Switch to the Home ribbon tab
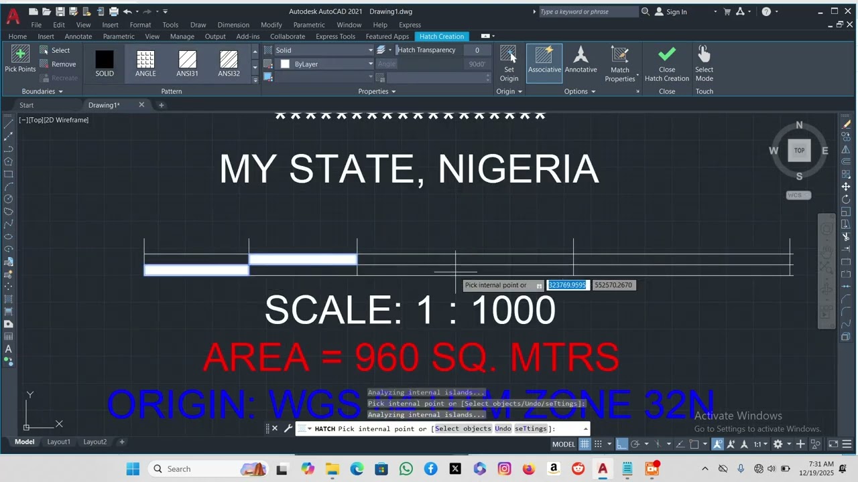The image size is (858, 482). (17, 36)
